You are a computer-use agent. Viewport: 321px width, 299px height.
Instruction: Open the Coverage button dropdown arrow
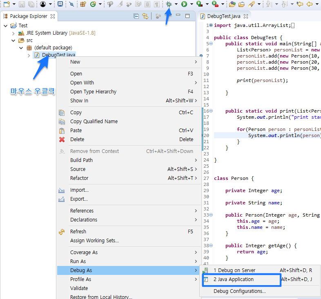(207, 4)
